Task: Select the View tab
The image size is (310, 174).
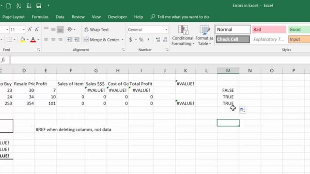Action: (x=96, y=17)
